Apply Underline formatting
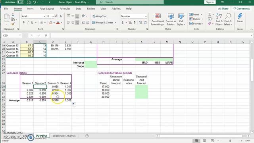This screenshot has width=254, height=143. point(32,23)
